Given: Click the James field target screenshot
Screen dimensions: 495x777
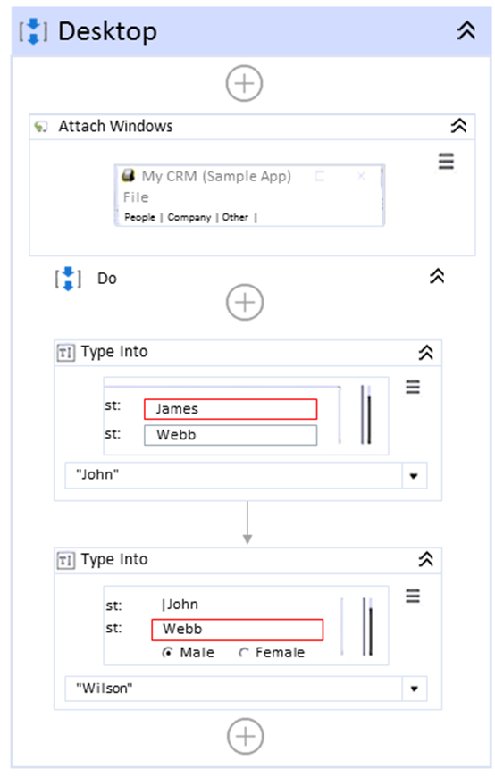Looking at the screenshot, I should pos(246,416).
